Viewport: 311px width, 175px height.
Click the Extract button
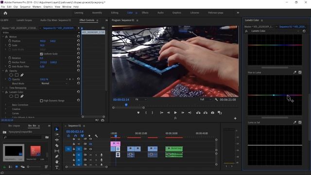point(205,113)
